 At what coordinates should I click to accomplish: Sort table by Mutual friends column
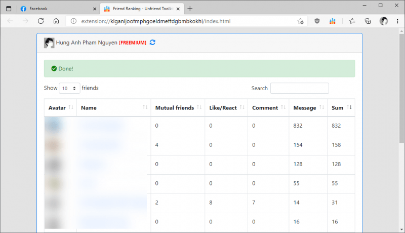[x=178, y=108]
